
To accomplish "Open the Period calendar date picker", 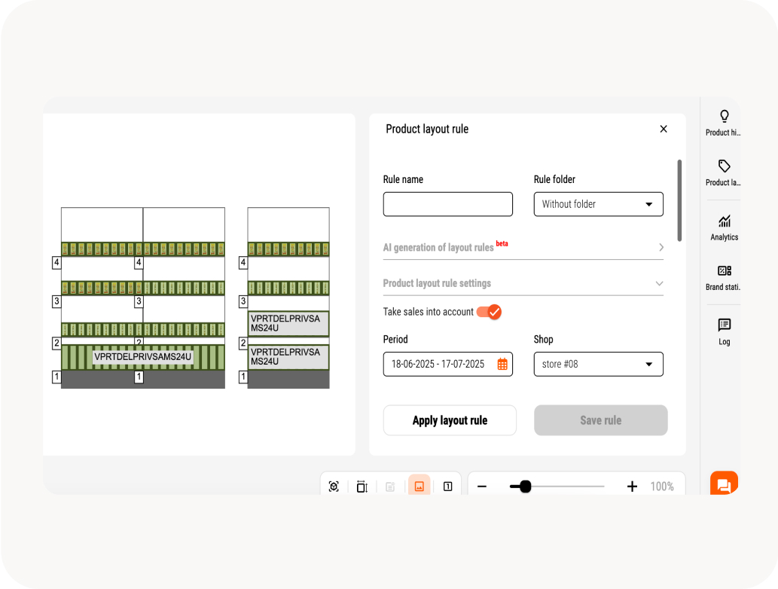I will pos(502,365).
